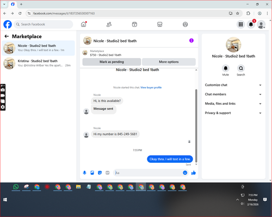Click message with number 845-249-5681
Image resolution: width=272 pixels, height=217 pixels.
115,134
